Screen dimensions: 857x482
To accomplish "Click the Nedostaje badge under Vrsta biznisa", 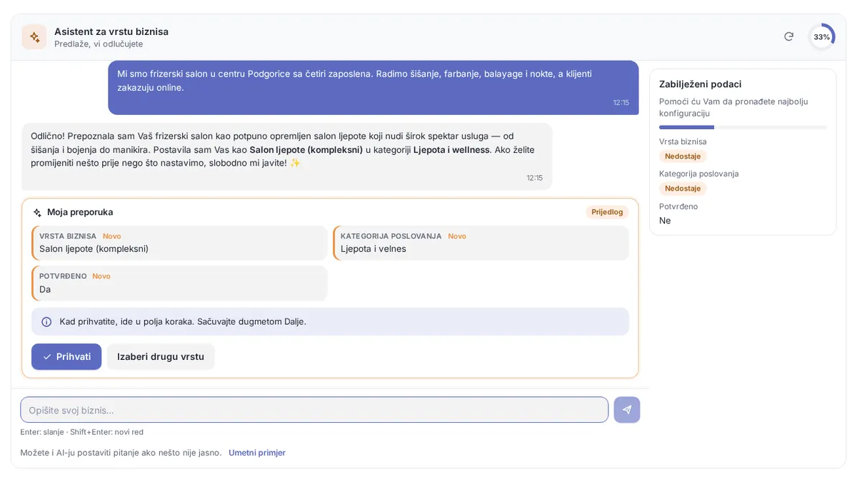I will (x=683, y=156).
